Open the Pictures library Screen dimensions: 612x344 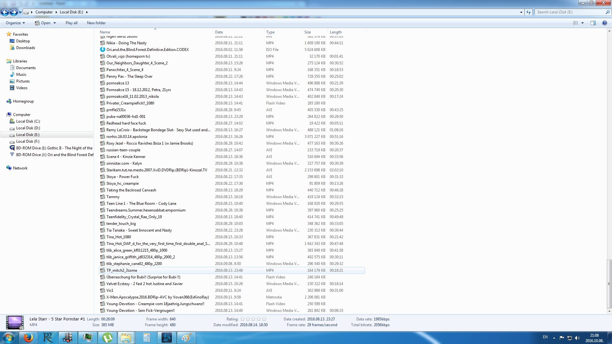(23, 81)
